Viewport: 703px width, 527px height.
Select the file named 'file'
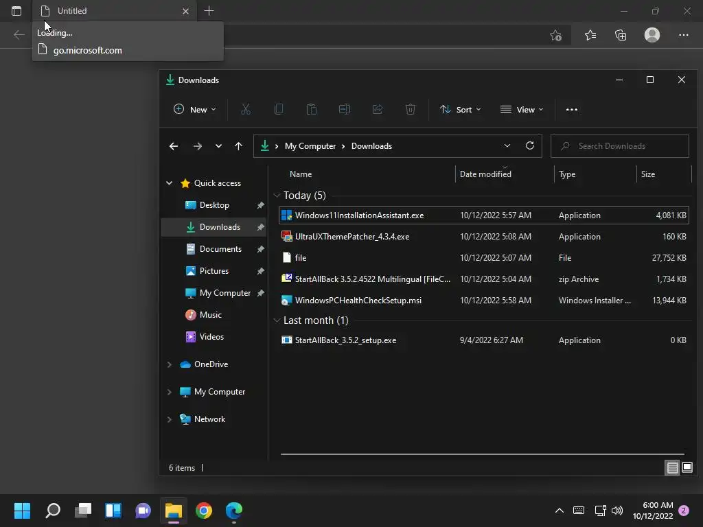coord(484,258)
